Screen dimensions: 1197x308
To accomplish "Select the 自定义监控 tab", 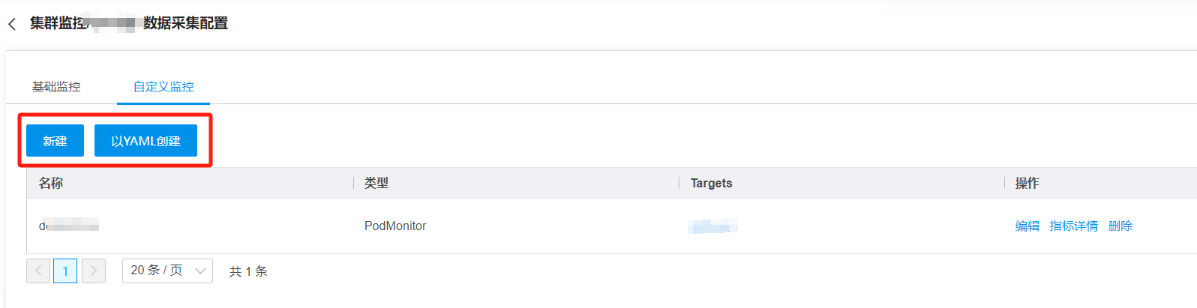I will pyautogui.click(x=163, y=87).
